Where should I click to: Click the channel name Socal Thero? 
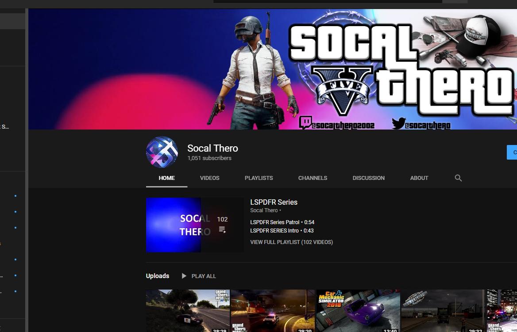(x=212, y=148)
